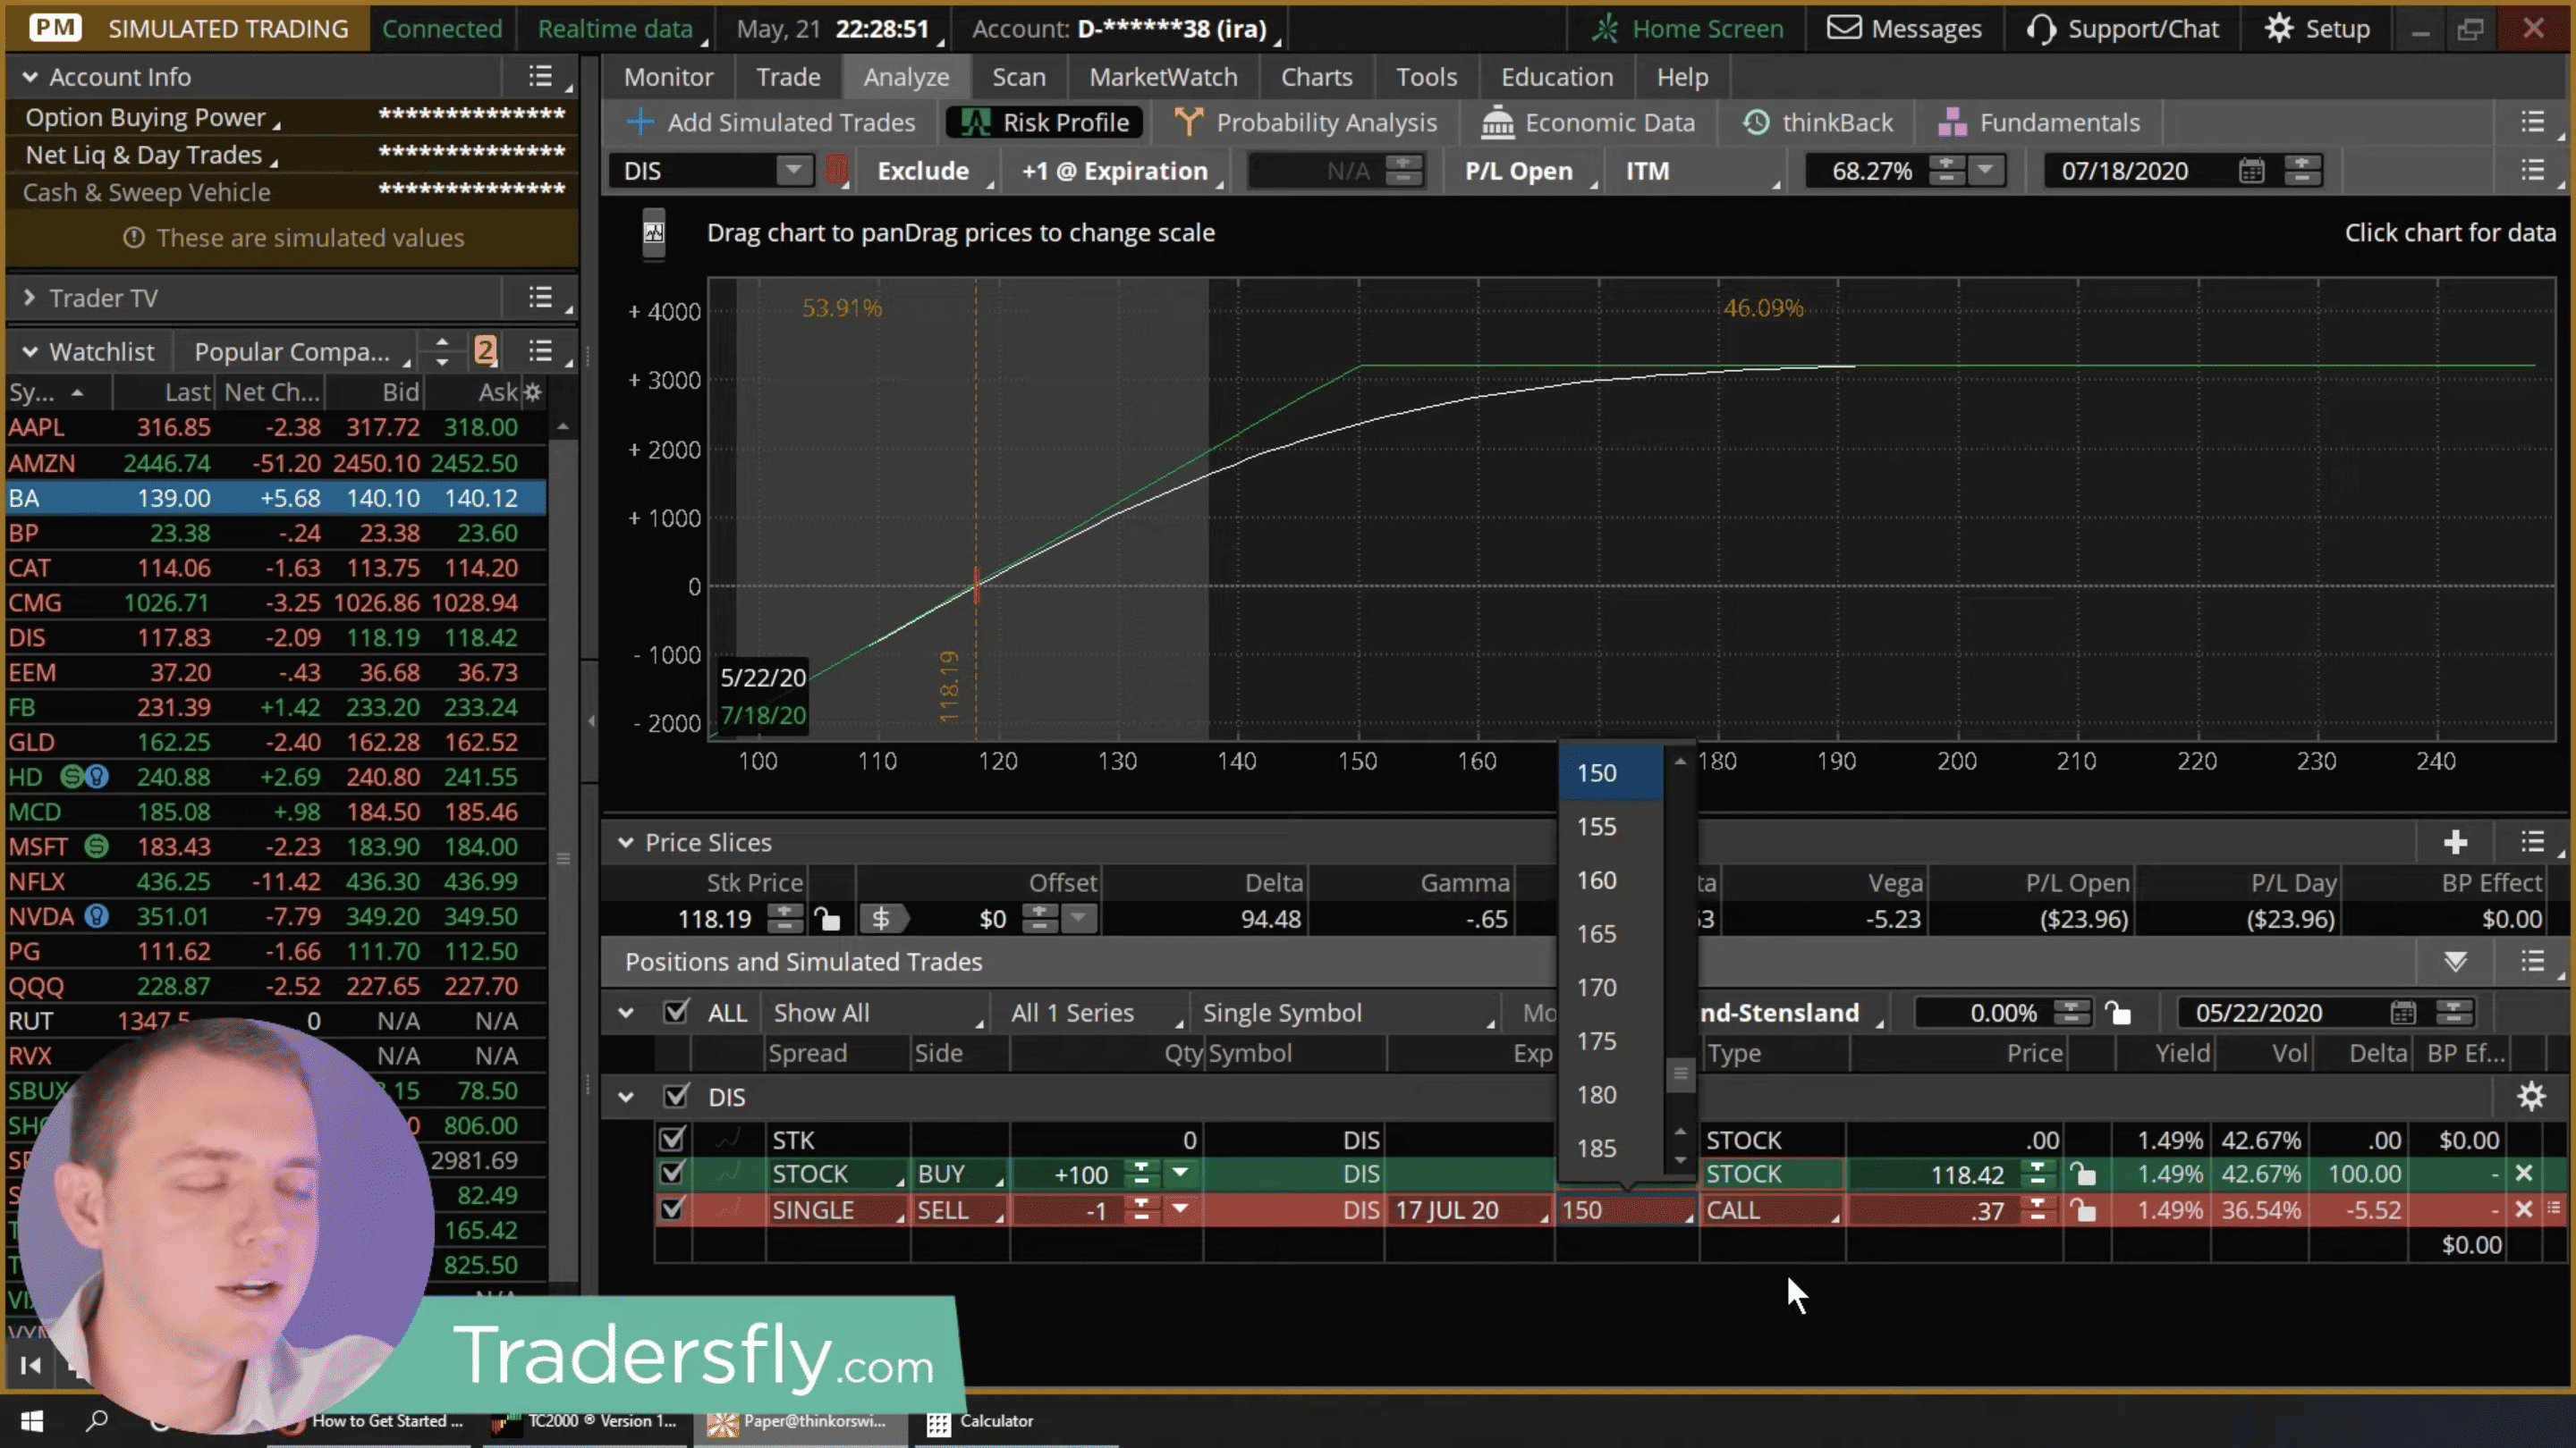Open Probability Analysis tool

pos(1305,123)
